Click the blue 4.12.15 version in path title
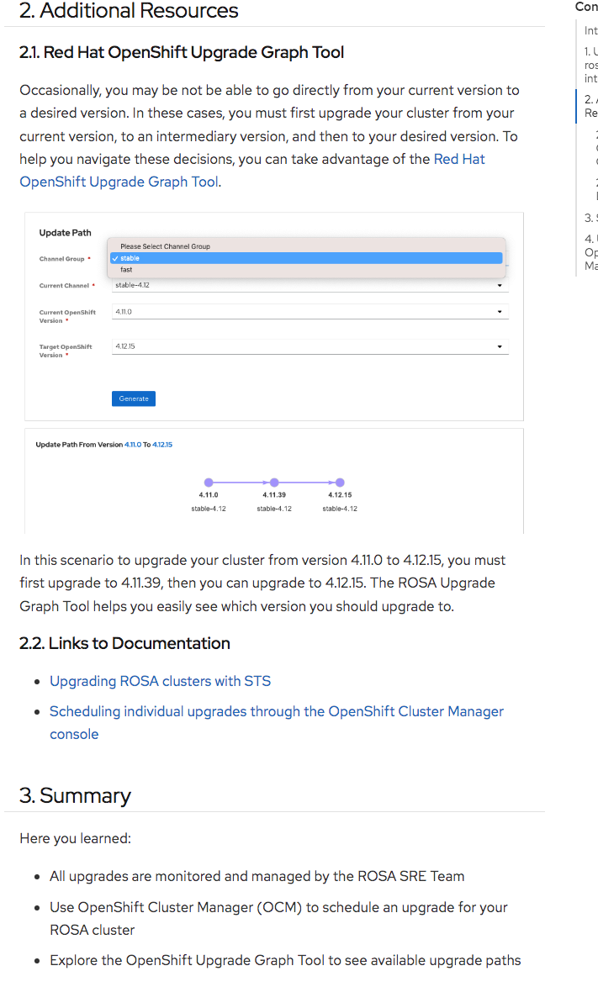The width and height of the screenshot is (598, 1008). coord(162,444)
